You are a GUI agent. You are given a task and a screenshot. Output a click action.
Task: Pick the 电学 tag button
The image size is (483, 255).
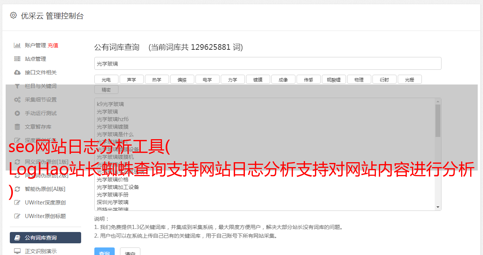click(x=208, y=79)
